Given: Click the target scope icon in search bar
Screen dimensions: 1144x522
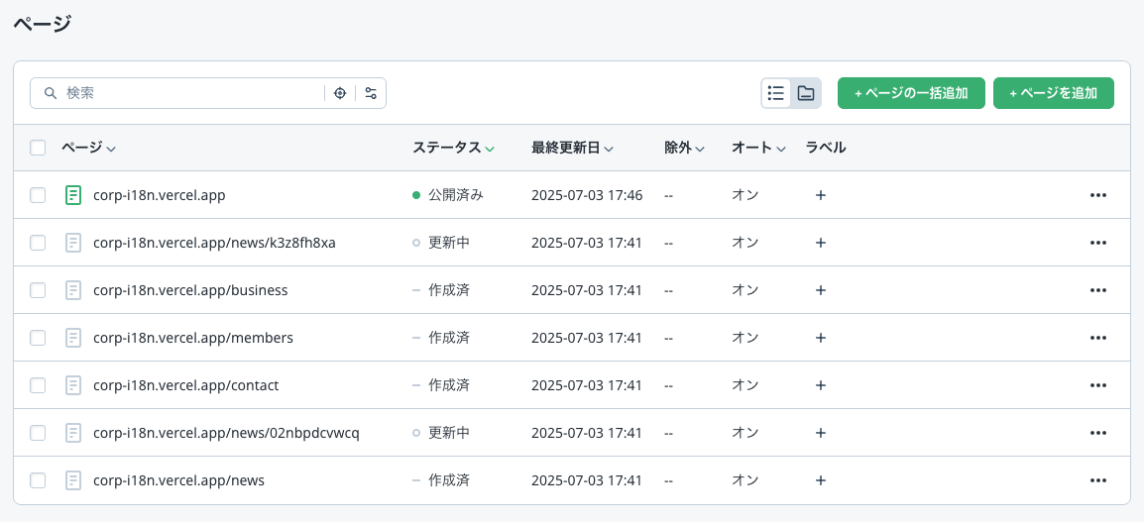Looking at the screenshot, I should click(x=340, y=93).
